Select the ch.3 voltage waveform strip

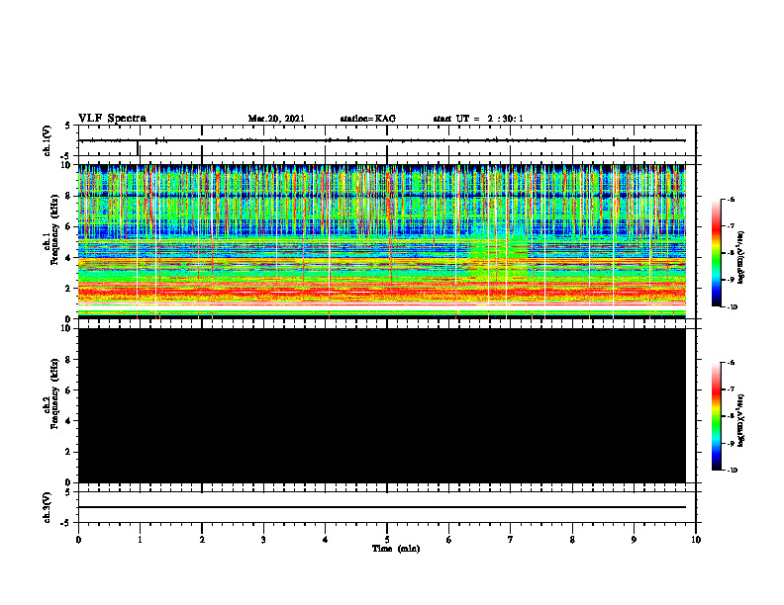387,507
